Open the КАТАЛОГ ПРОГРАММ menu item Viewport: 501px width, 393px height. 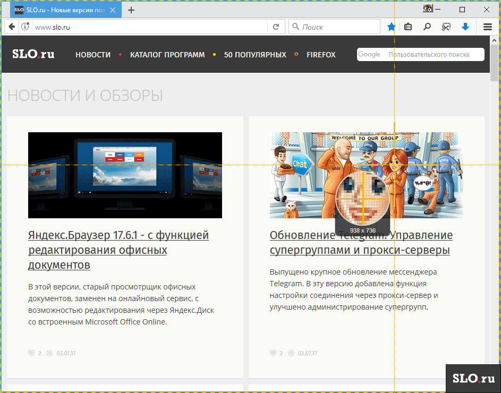coord(167,55)
